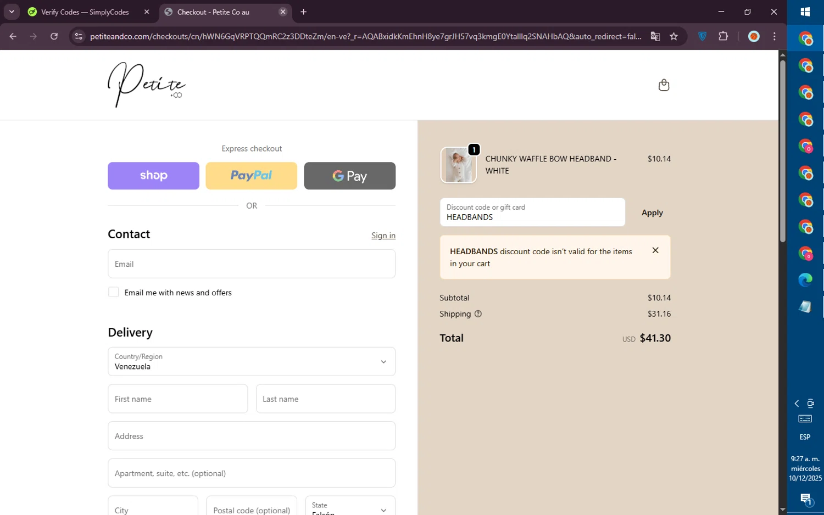
Task: Click the Express checkout heading
Action: pyautogui.click(x=252, y=149)
